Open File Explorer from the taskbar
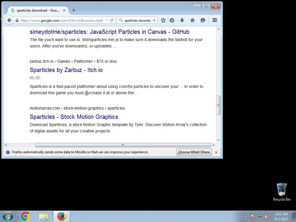Image resolution: width=296 pixels, height=222 pixels. tap(44, 216)
